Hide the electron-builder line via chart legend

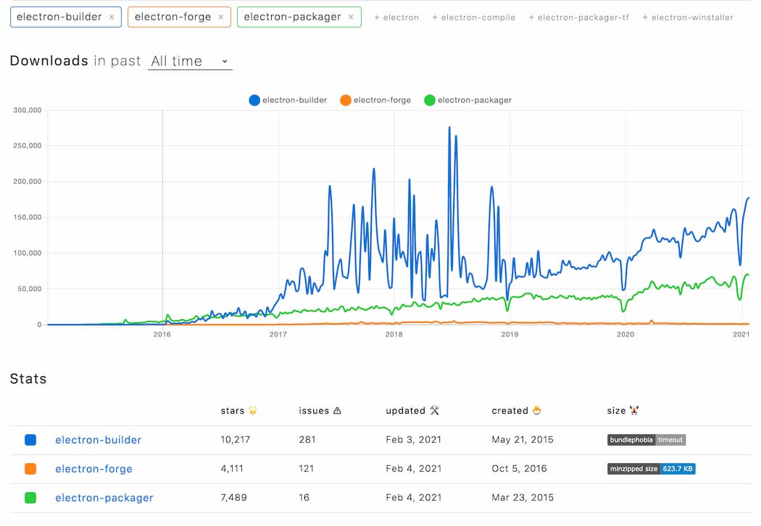tap(288, 100)
